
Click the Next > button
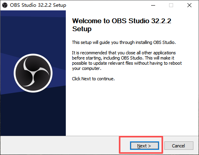[x=144, y=146]
